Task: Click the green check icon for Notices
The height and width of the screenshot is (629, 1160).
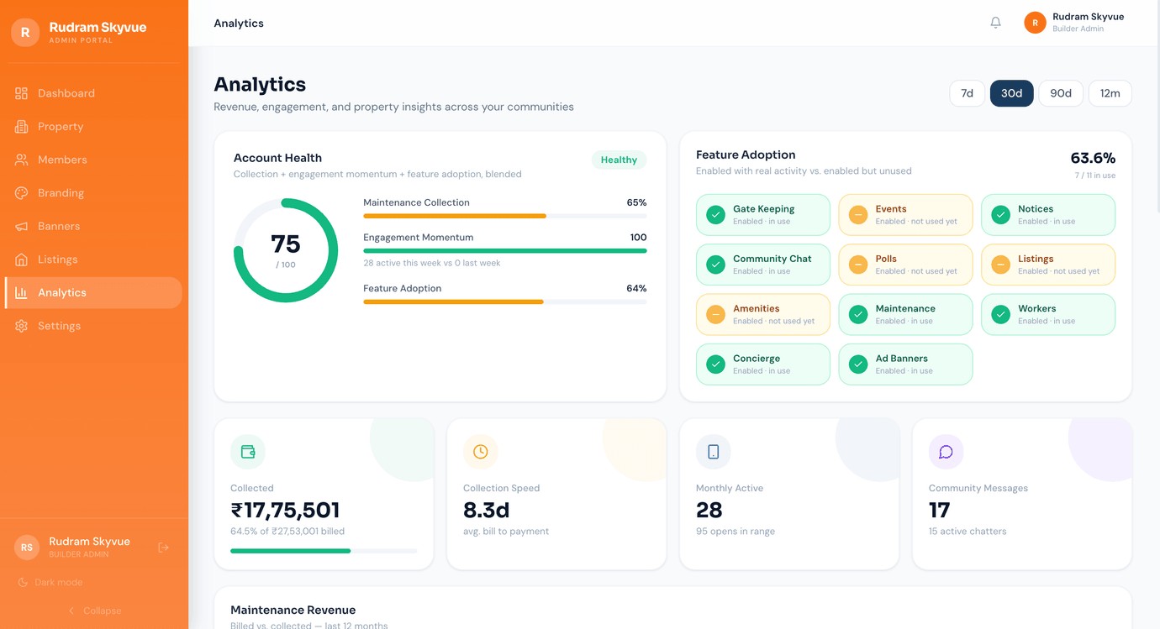Action: [1001, 215]
